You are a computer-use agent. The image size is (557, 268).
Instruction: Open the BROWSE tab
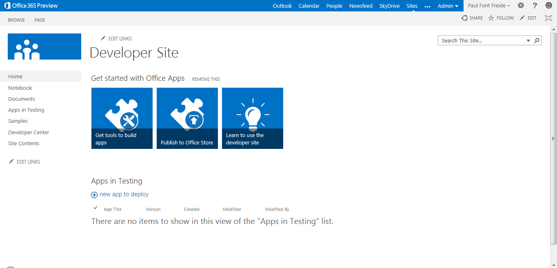click(16, 20)
